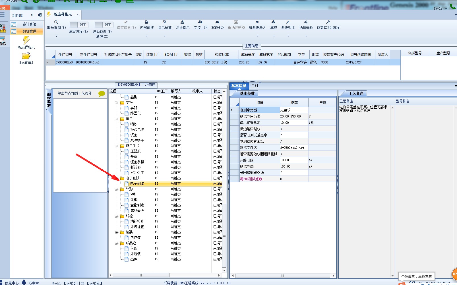Screen dimensions: 457x285
Task: Switch to the 基本信息 tab
Action: click(239, 86)
